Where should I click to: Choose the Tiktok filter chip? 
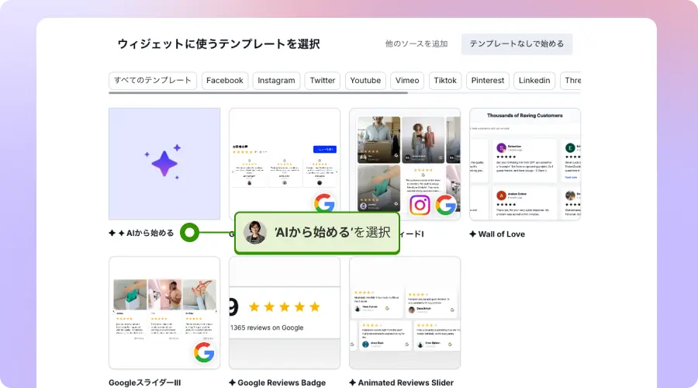point(445,81)
